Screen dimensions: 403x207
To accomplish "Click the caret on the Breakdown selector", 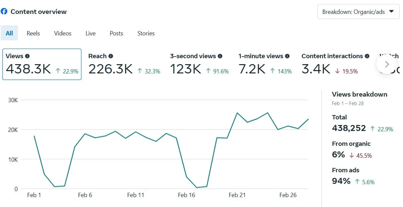I will pyautogui.click(x=391, y=11).
